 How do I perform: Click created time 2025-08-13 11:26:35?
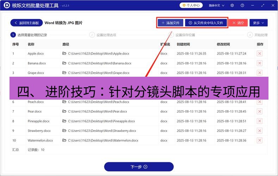tap(191, 54)
